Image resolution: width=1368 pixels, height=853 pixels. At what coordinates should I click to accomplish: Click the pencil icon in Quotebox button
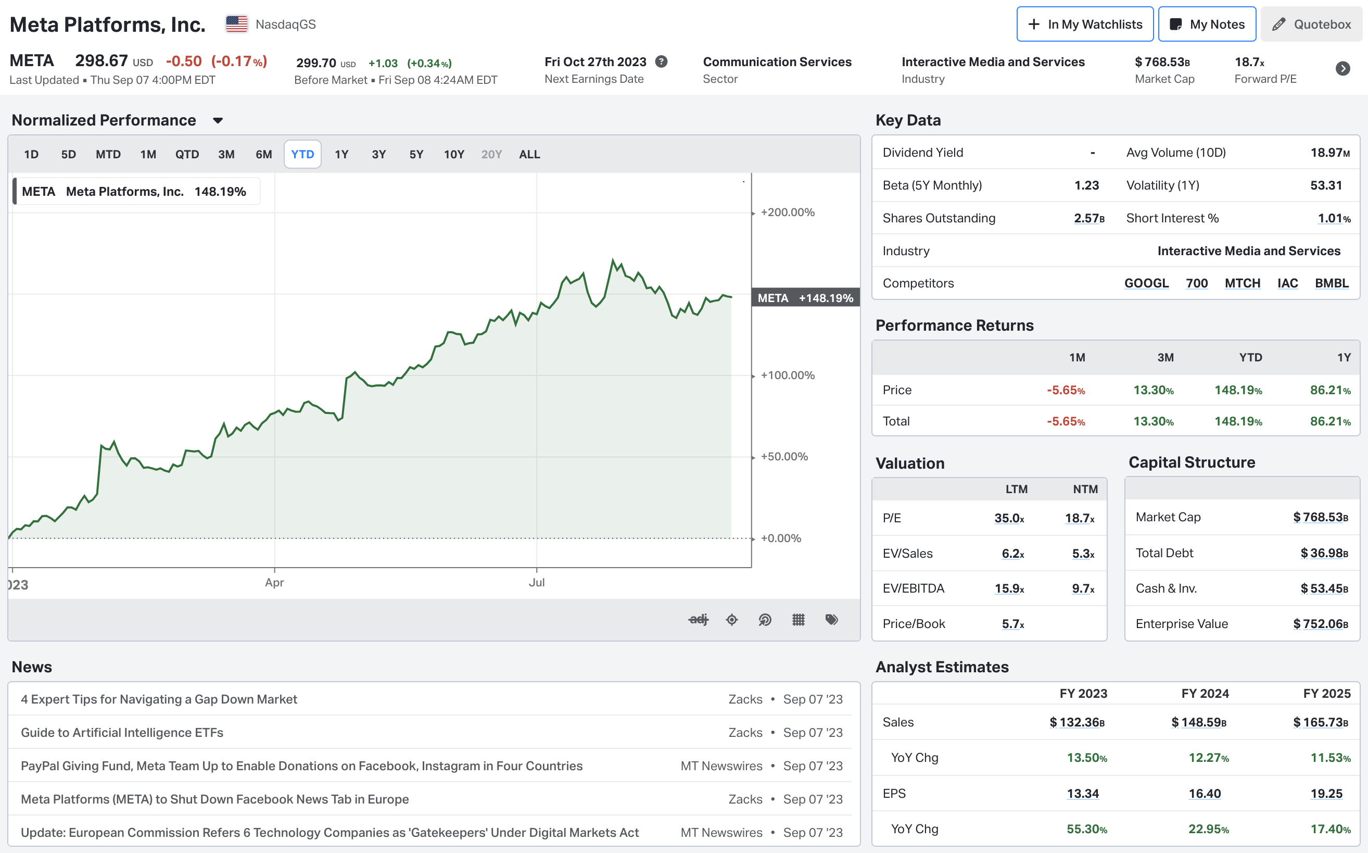(x=1278, y=24)
